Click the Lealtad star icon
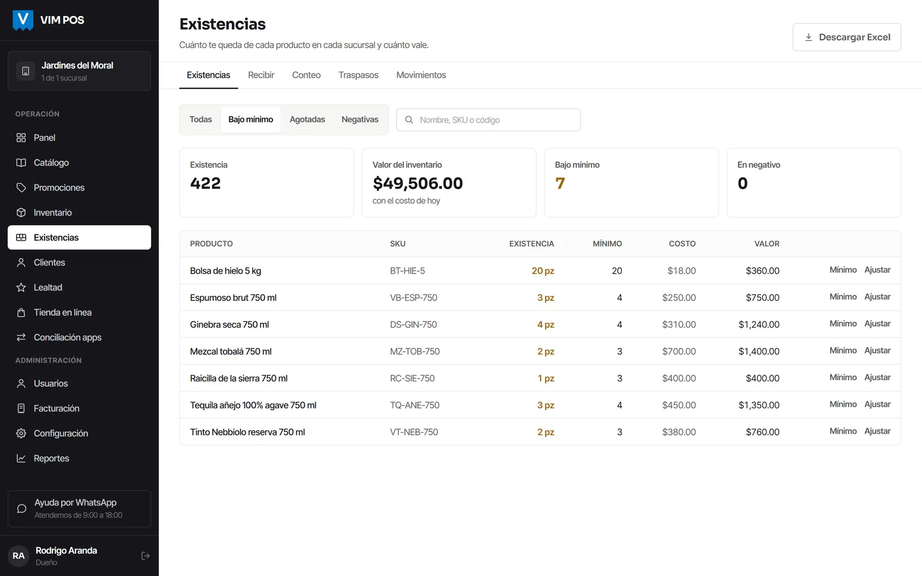 click(x=21, y=287)
